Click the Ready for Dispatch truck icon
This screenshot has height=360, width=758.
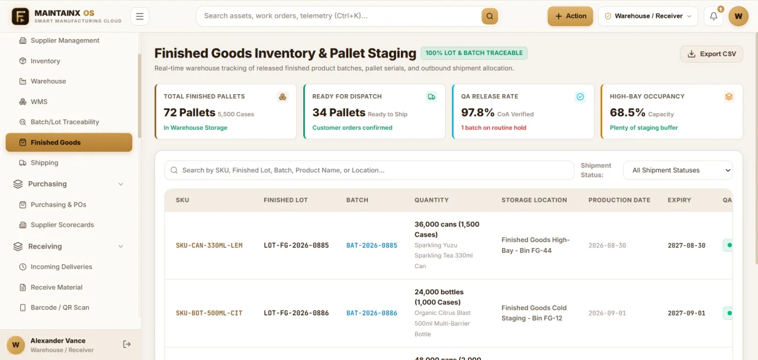click(x=431, y=97)
